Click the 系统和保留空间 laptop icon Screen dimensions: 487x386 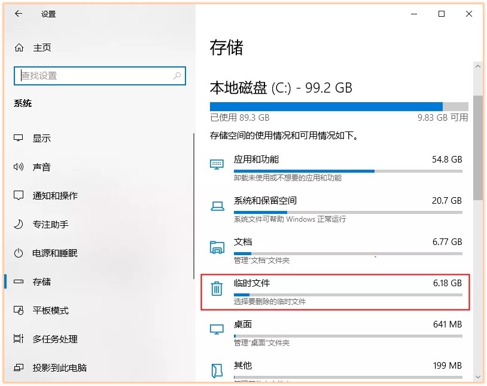(x=217, y=204)
